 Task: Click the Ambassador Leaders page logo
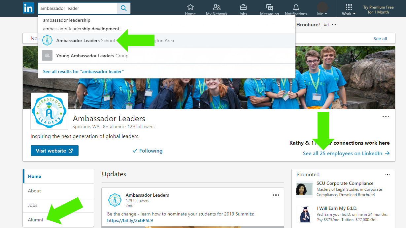click(49, 111)
